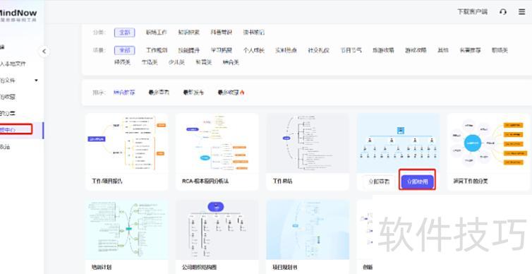Filter by scene 社交礼仪
This screenshot has height=274, width=532.
point(318,51)
